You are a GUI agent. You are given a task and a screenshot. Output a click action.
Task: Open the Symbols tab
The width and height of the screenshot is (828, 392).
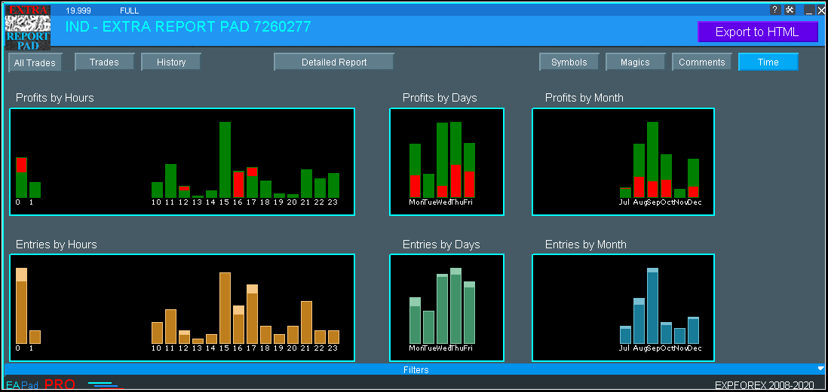tap(569, 62)
